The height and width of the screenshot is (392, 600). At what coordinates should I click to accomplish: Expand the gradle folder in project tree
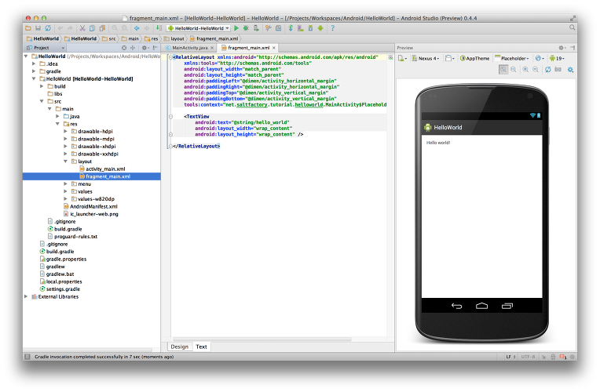pyautogui.click(x=34, y=71)
